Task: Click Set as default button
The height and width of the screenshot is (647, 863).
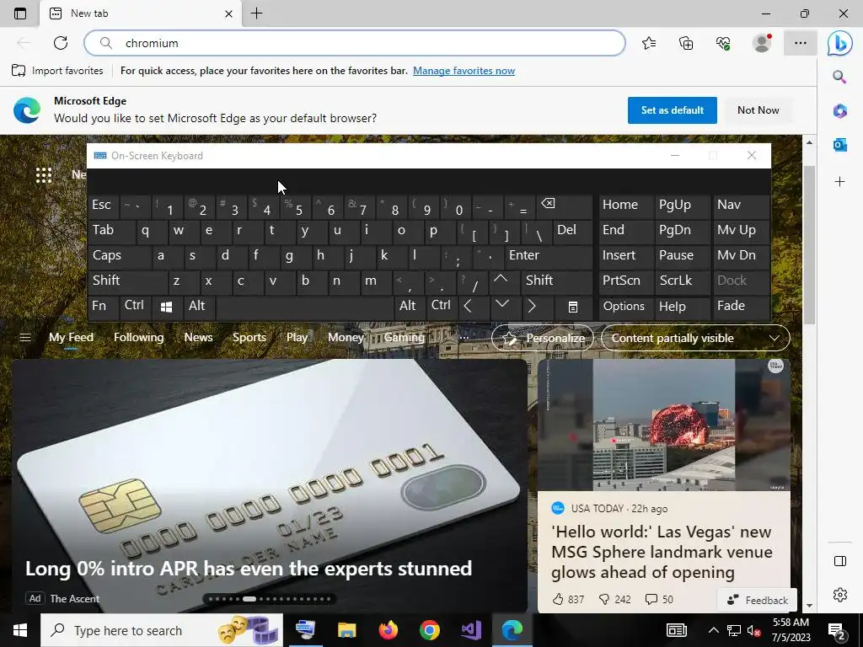Action: tap(672, 110)
